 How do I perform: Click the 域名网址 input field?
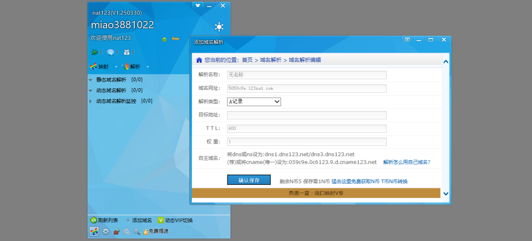(307, 88)
